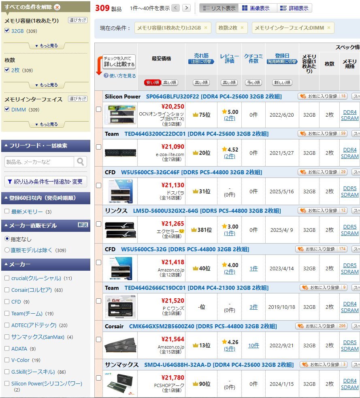
Task: Switch to detailed display view
Action: [x=294, y=8]
